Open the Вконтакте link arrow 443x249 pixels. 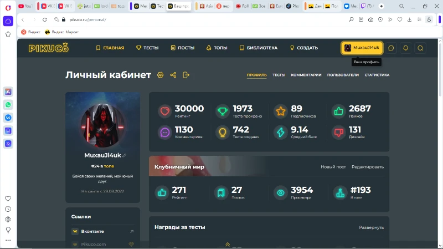coord(132,231)
